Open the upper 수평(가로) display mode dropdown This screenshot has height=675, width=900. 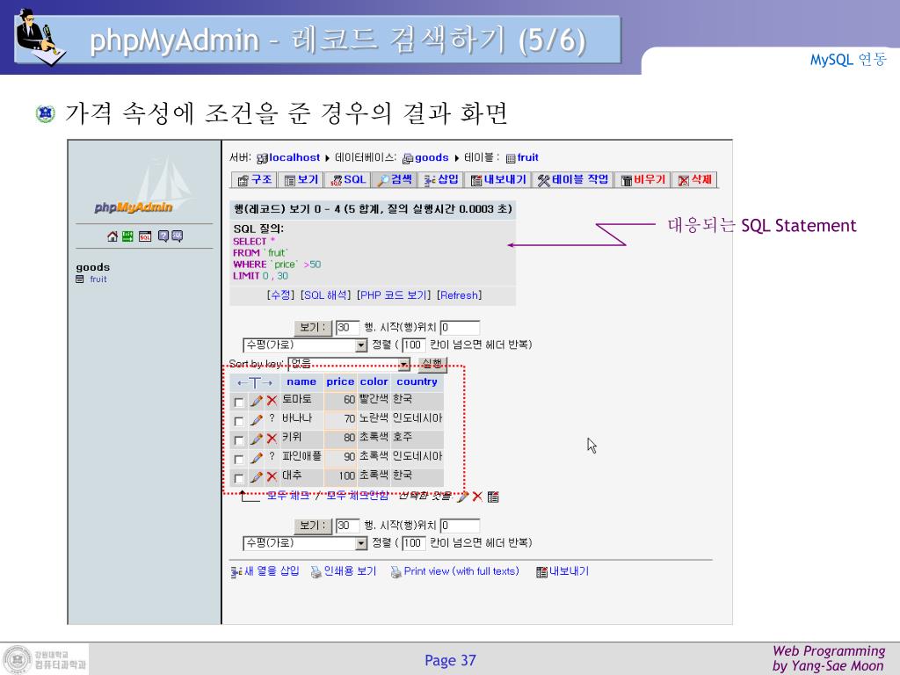tap(305, 345)
